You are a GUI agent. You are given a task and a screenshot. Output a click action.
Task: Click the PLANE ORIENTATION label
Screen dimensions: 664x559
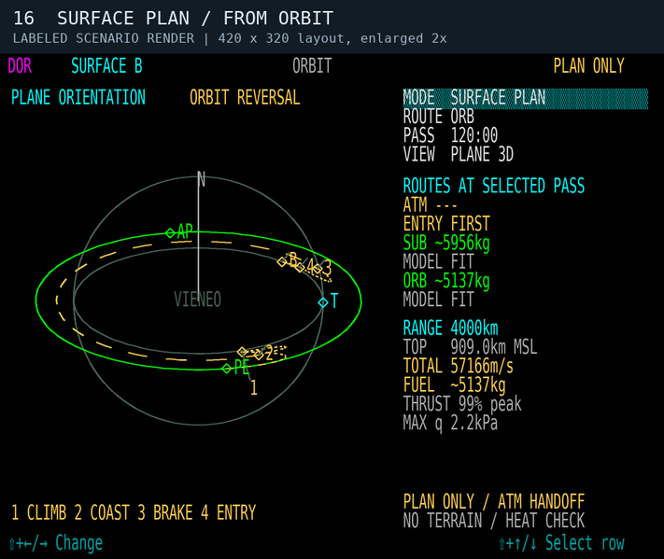78,98
